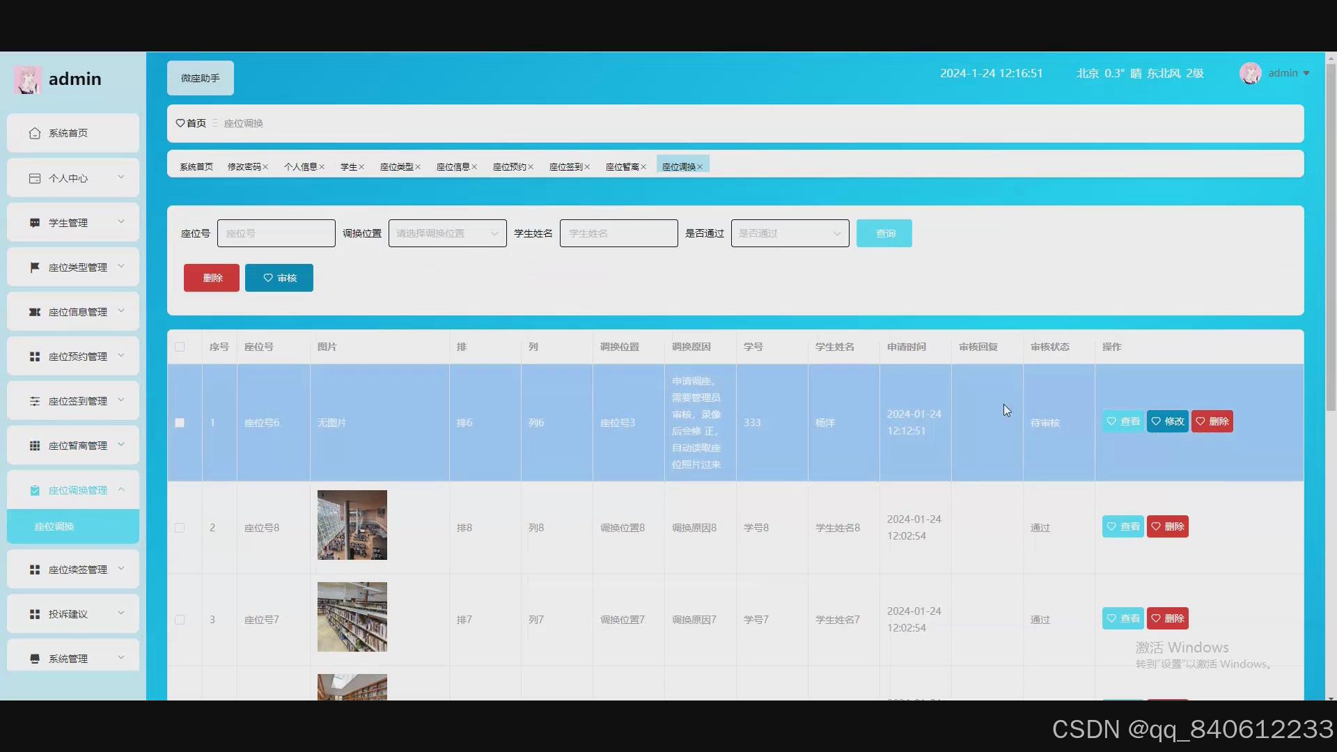This screenshot has height=752, width=1337.
Task: Click the 查询 search button
Action: tap(884, 233)
